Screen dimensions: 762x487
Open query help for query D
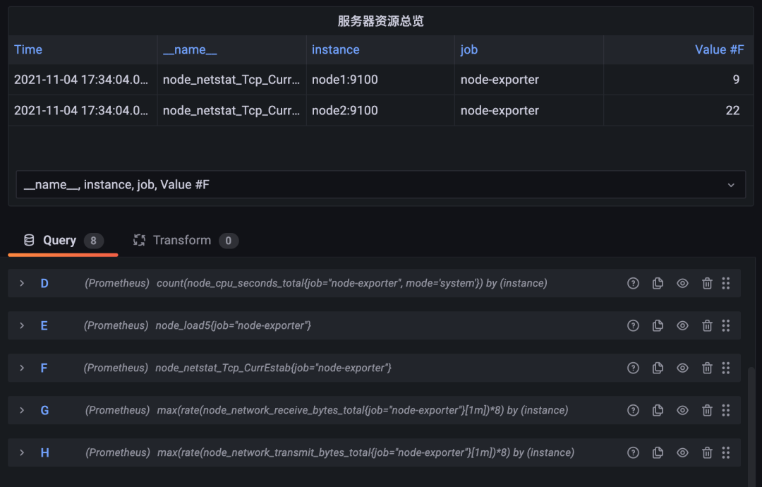pos(633,283)
